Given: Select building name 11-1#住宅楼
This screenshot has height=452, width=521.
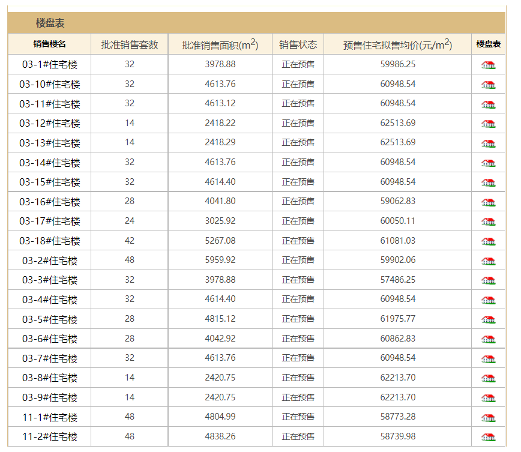Looking at the screenshot, I should coord(50,417).
